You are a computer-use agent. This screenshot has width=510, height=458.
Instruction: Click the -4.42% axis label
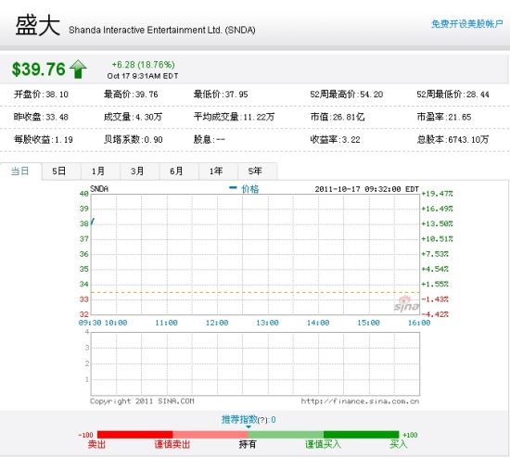point(435,314)
